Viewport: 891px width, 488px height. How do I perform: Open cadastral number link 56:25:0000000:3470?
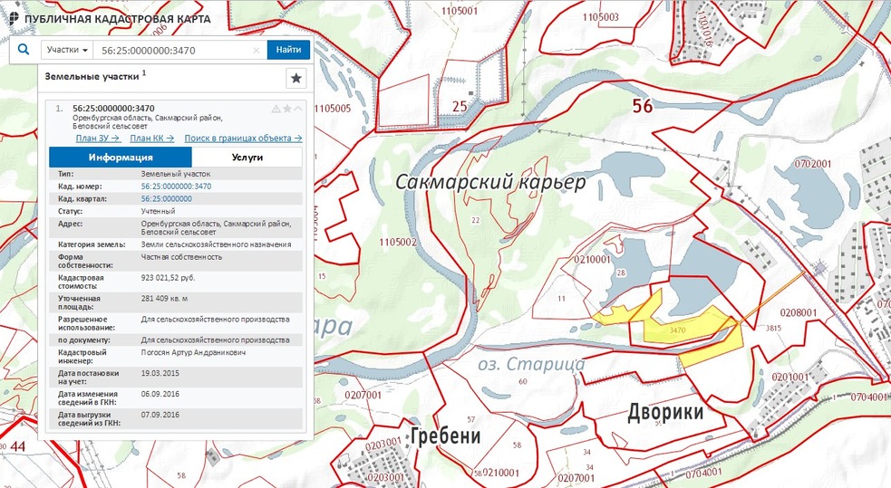(x=176, y=186)
